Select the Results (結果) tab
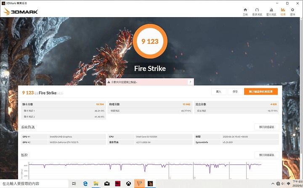303x188 pixels. pyautogui.click(x=283, y=12)
